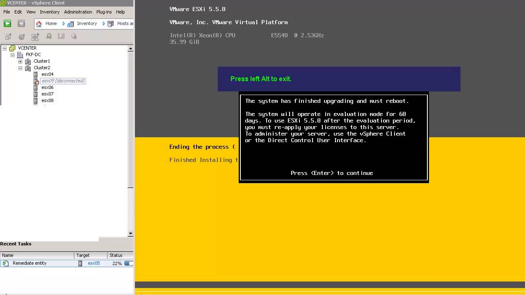This screenshot has height=295, width=525.
Task: Click the Hosts and Clusters breadcrumb icon
Action: (111, 24)
